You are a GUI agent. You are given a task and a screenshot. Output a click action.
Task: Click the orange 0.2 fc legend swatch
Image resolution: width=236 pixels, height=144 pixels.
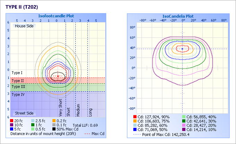pyautogui.click(x=54, y=121)
